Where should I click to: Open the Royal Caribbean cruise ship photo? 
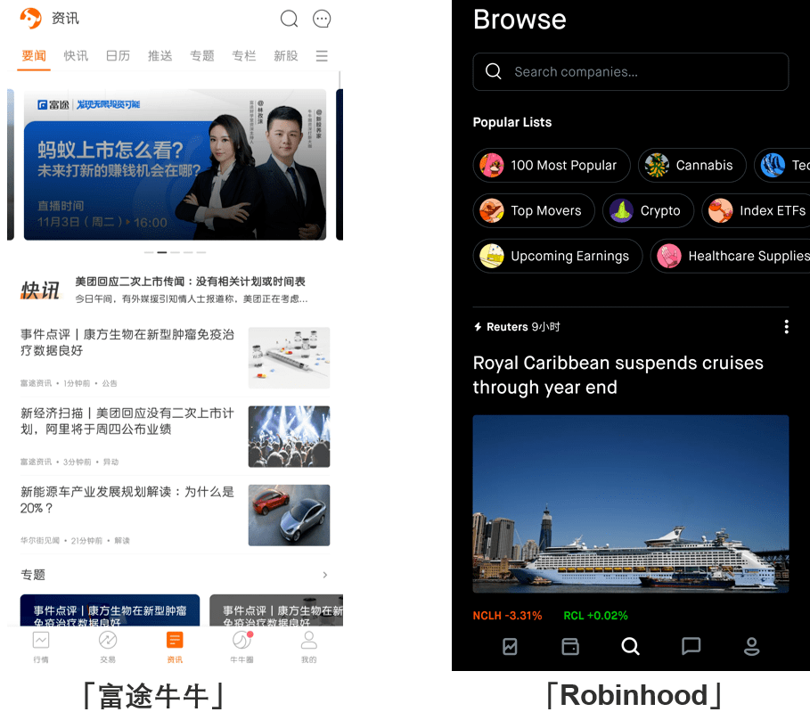[630, 503]
